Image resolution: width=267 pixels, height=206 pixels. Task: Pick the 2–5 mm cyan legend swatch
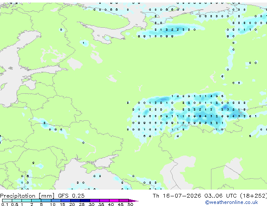pyautogui.click(x=36, y=201)
